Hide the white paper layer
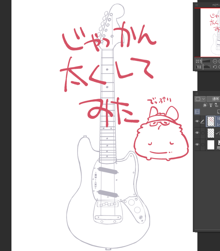Image resolution: width=220 pixels, height=251 pixels. tap(197, 145)
